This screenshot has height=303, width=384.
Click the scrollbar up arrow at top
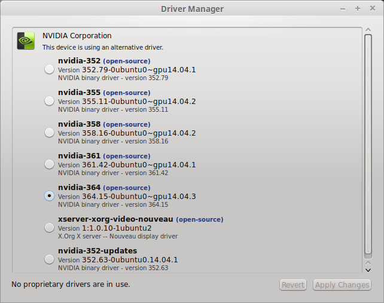pos(368,30)
